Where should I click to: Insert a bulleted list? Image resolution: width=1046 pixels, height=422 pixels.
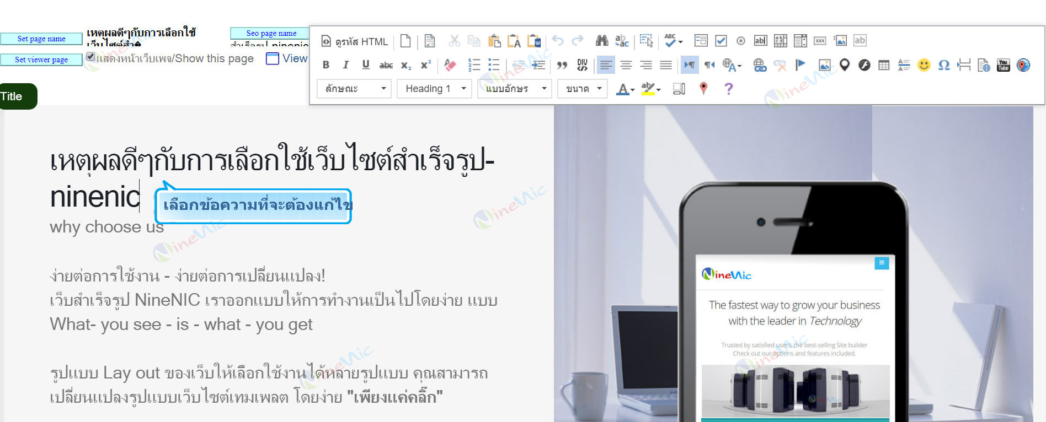click(x=494, y=65)
